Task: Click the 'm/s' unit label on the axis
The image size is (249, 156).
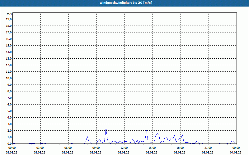Action: coord(9,14)
